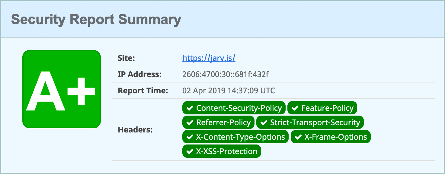Select the X-Frame-Options header badge
445x174 pixels.
point(330,137)
